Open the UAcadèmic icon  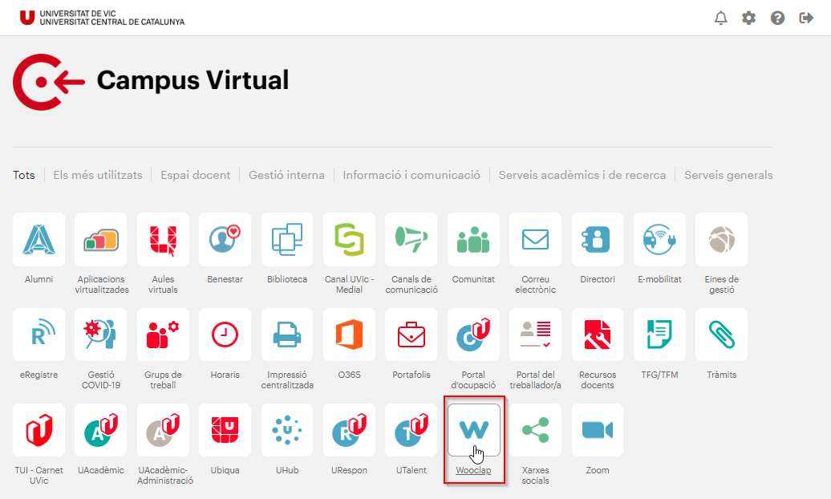click(x=101, y=430)
